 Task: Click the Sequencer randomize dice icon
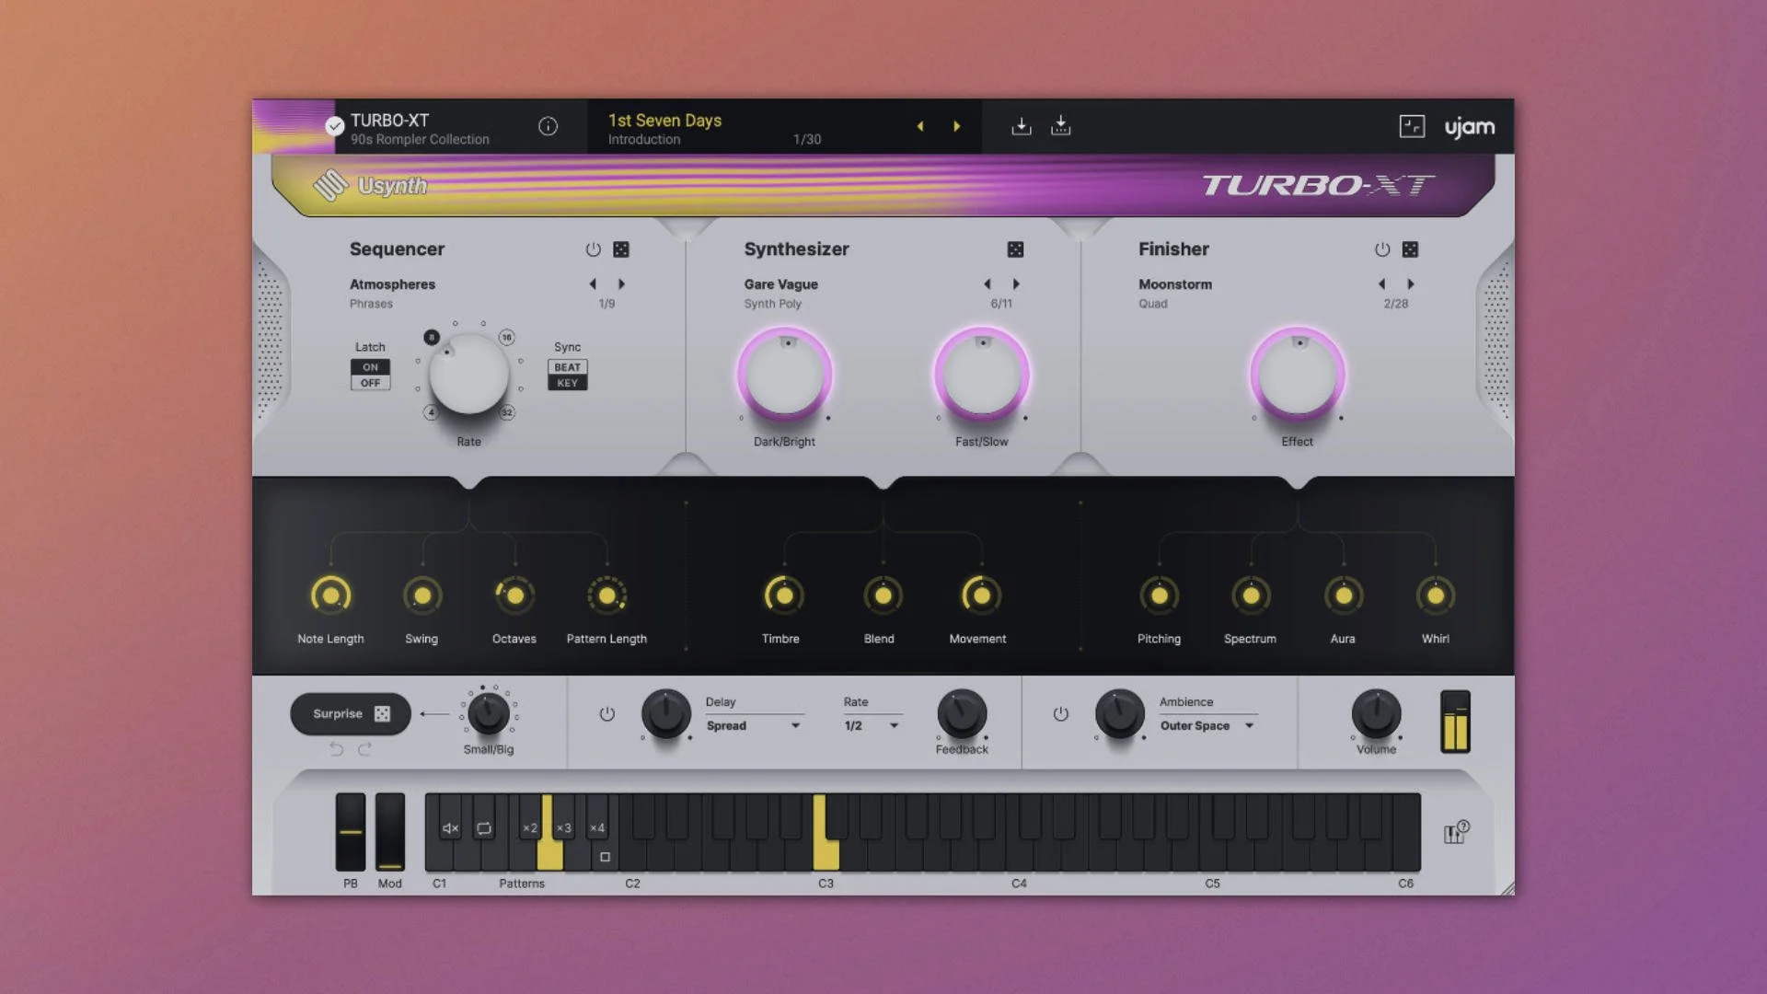[x=621, y=249]
